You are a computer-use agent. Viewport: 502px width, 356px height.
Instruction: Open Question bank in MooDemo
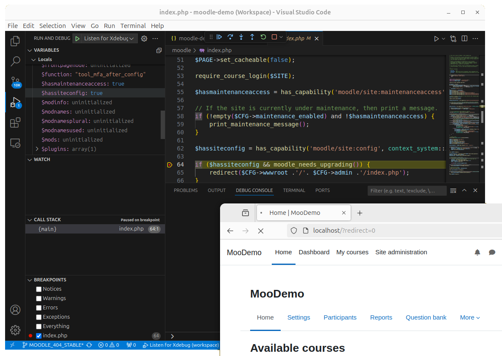426,317
